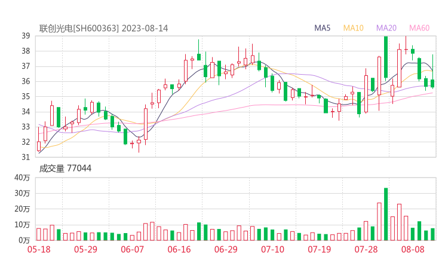This screenshot has width=442, height=263.
Task: Click volume axis label 10万
Action: pyautogui.click(x=22, y=225)
